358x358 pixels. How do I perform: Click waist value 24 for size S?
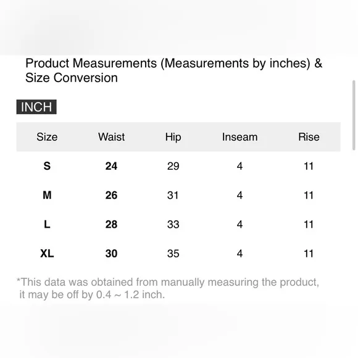112,166
